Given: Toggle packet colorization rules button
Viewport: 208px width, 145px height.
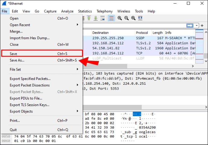Looking at the screenshot, I should click(111, 18).
